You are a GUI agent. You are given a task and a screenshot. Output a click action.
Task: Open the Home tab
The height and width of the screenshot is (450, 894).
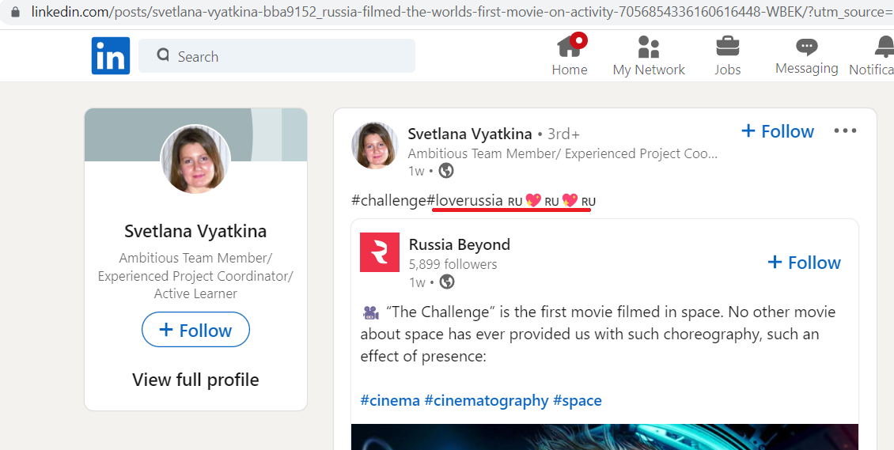pos(570,55)
